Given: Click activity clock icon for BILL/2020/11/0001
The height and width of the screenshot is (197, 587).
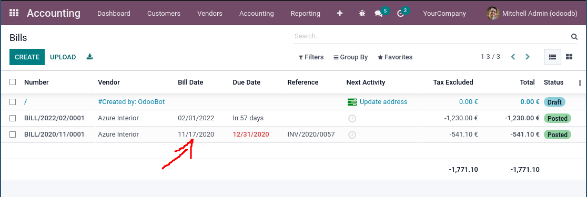Looking at the screenshot, I should pyautogui.click(x=352, y=134).
